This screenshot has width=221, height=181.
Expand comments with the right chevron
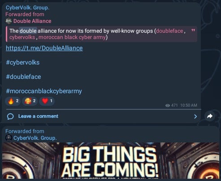(195, 116)
